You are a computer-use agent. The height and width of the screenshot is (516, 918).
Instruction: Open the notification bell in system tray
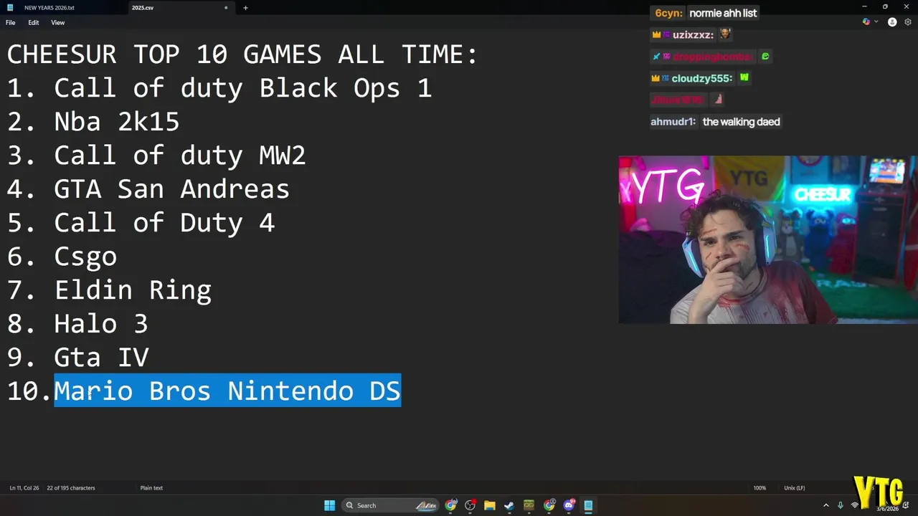click(906, 505)
